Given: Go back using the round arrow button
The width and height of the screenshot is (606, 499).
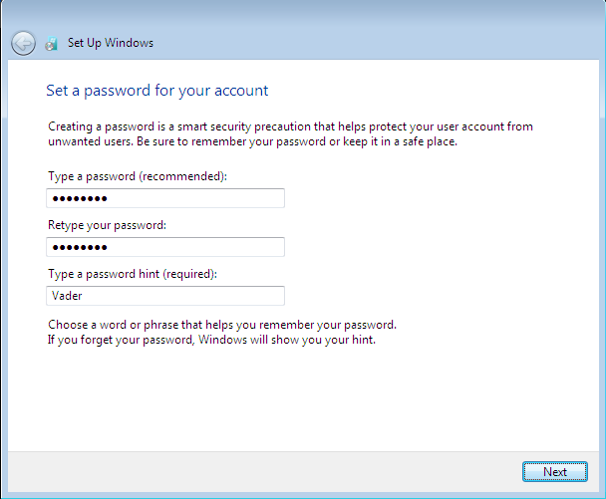Looking at the screenshot, I should click(x=23, y=43).
